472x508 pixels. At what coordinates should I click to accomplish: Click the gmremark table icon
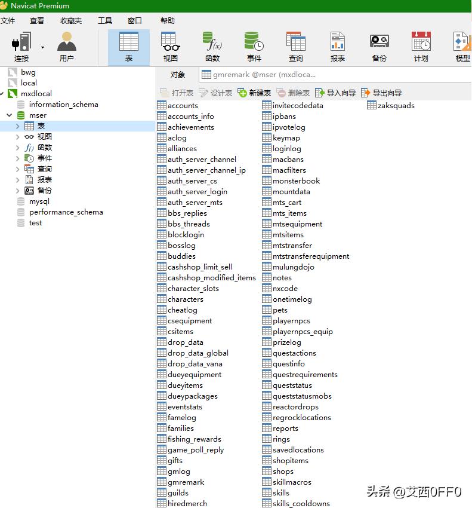(x=162, y=482)
